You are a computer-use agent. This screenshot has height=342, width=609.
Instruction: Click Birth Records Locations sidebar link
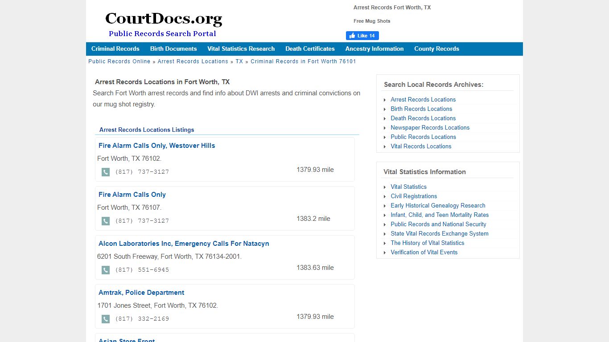pos(421,109)
